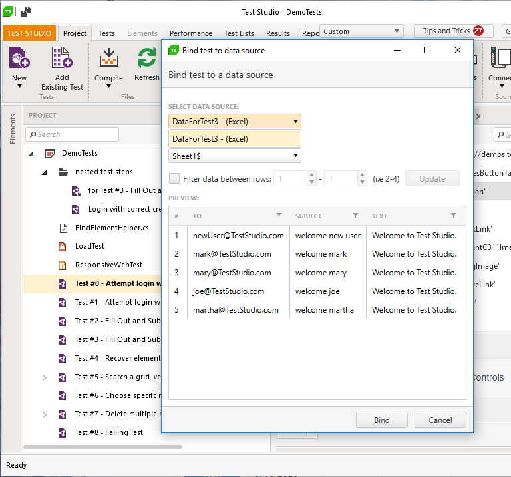511x477 pixels.
Task: Click the Test #3 web test icon
Action: pos(63,340)
